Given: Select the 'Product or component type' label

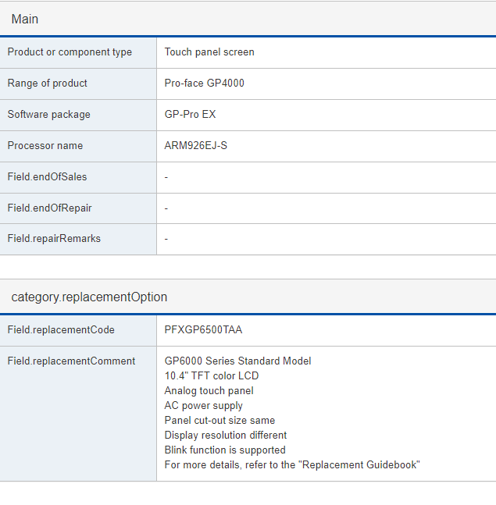Looking at the screenshot, I should click(70, 52).
